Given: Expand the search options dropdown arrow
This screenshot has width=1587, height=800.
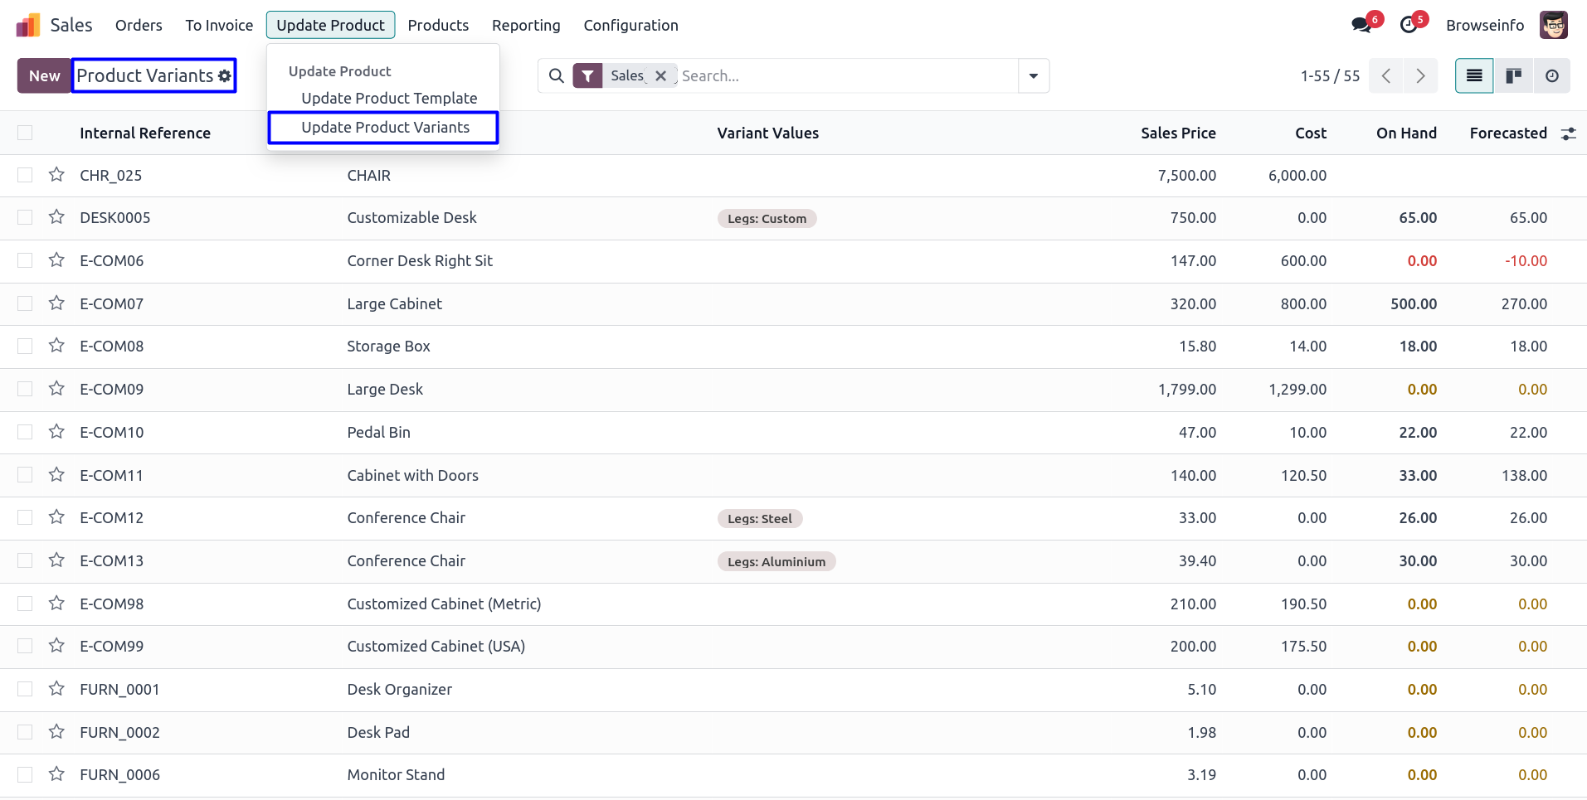Looking at the screenshot, I should 1033,75.
